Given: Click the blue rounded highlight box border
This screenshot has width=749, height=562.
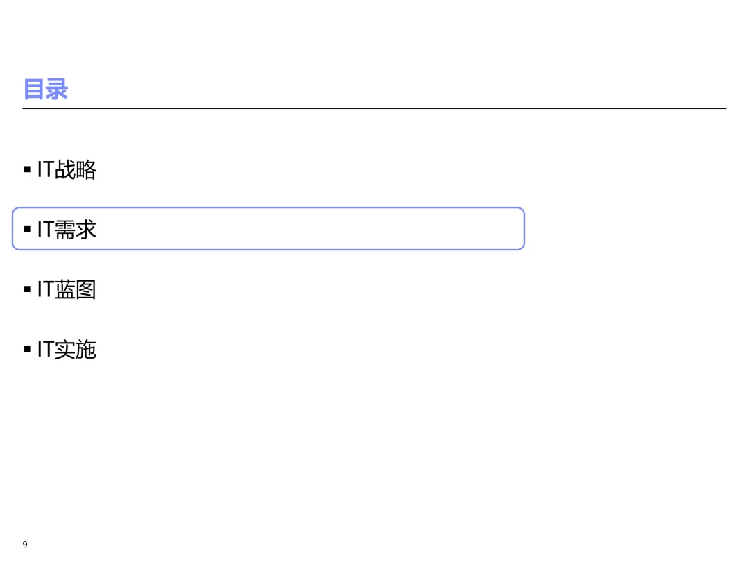Looking at the screenshot, I should coord(268,208).
